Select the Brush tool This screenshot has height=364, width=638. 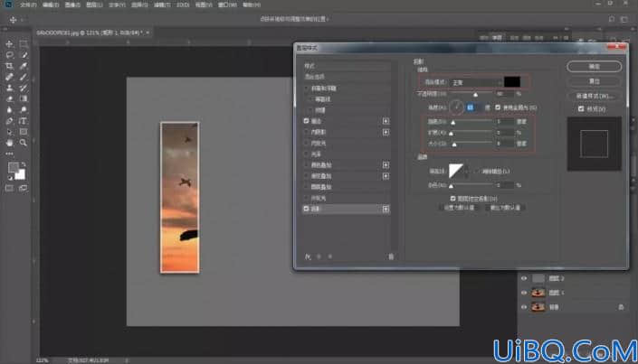tap(24, 77)
